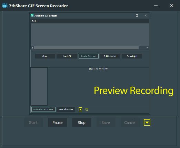Click the left scroll arrow in GIF Splitter list

(x=32, y=48)
